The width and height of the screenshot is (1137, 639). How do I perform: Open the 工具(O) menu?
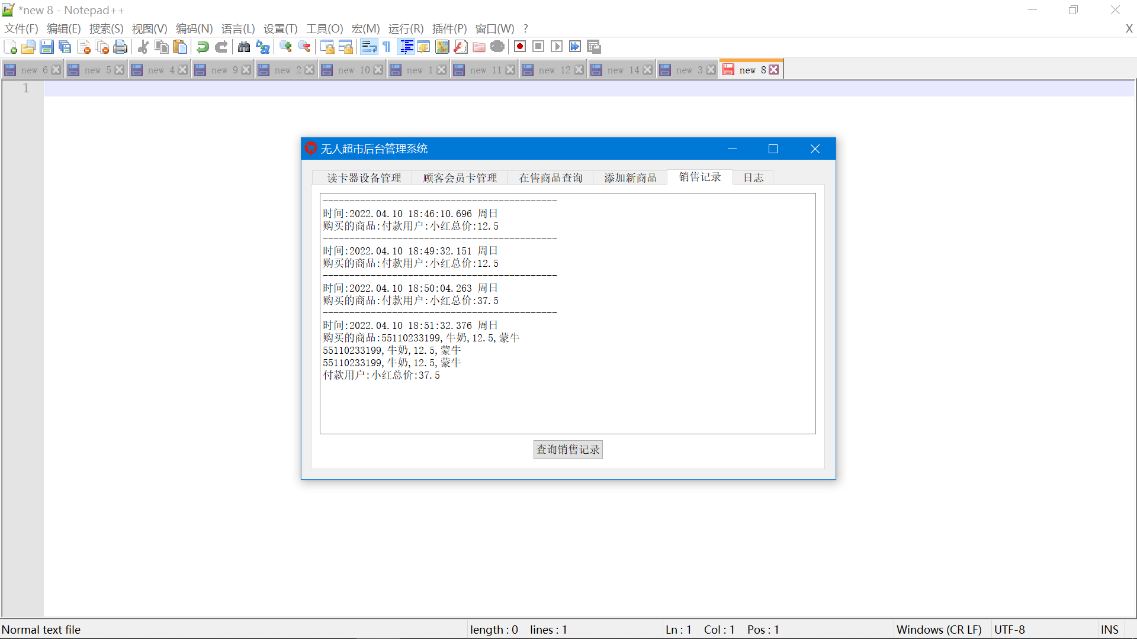coord(325,28)
